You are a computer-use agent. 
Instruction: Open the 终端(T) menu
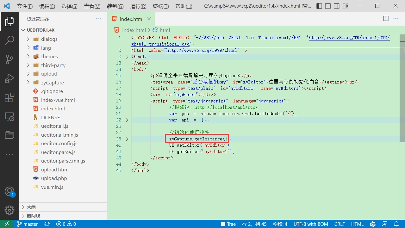[x=161, y=6]
